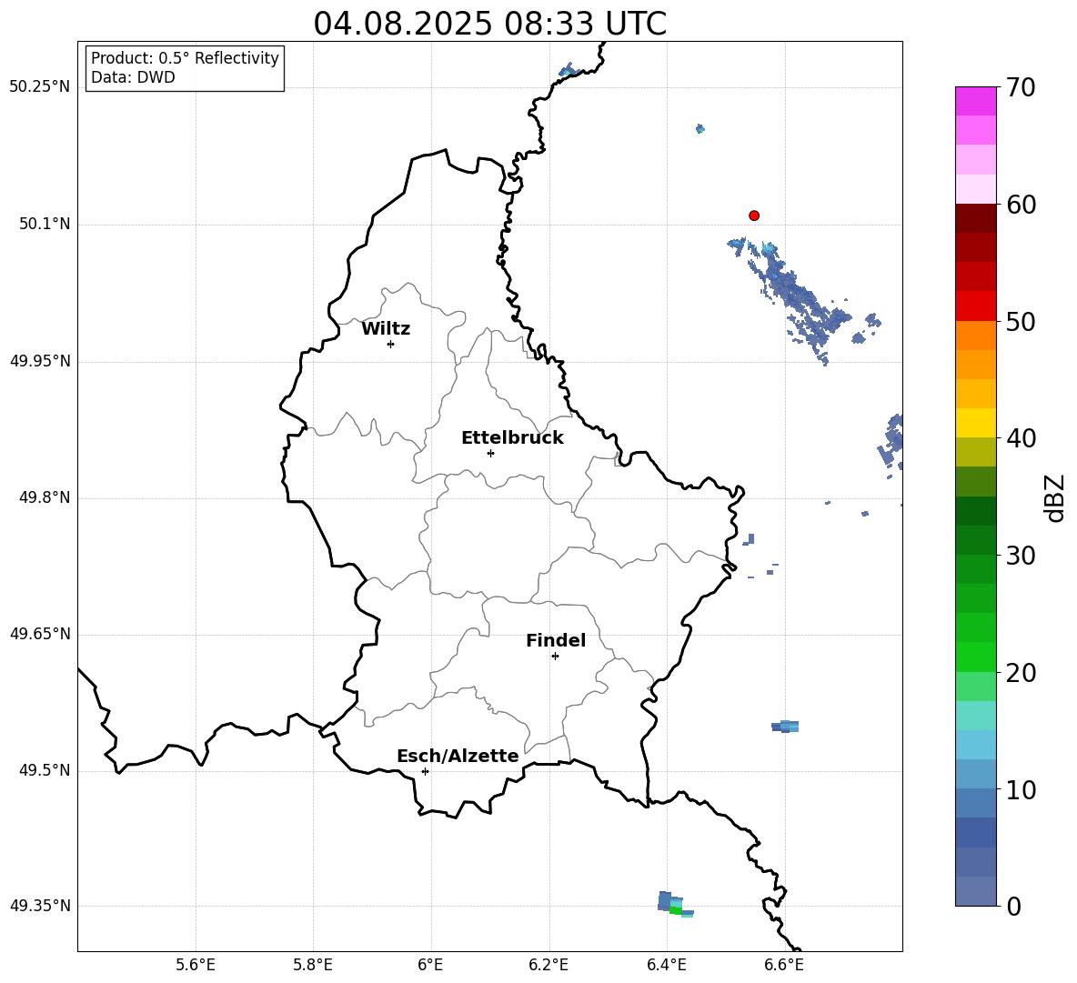Click the Findel station cross marker
Screen dimensions: 1077x983
point(555,656)
